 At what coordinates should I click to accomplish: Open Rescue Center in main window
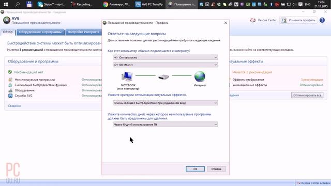(267, 20)
